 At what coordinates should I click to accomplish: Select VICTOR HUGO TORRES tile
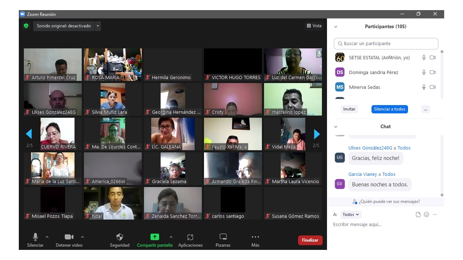(233, 65)
